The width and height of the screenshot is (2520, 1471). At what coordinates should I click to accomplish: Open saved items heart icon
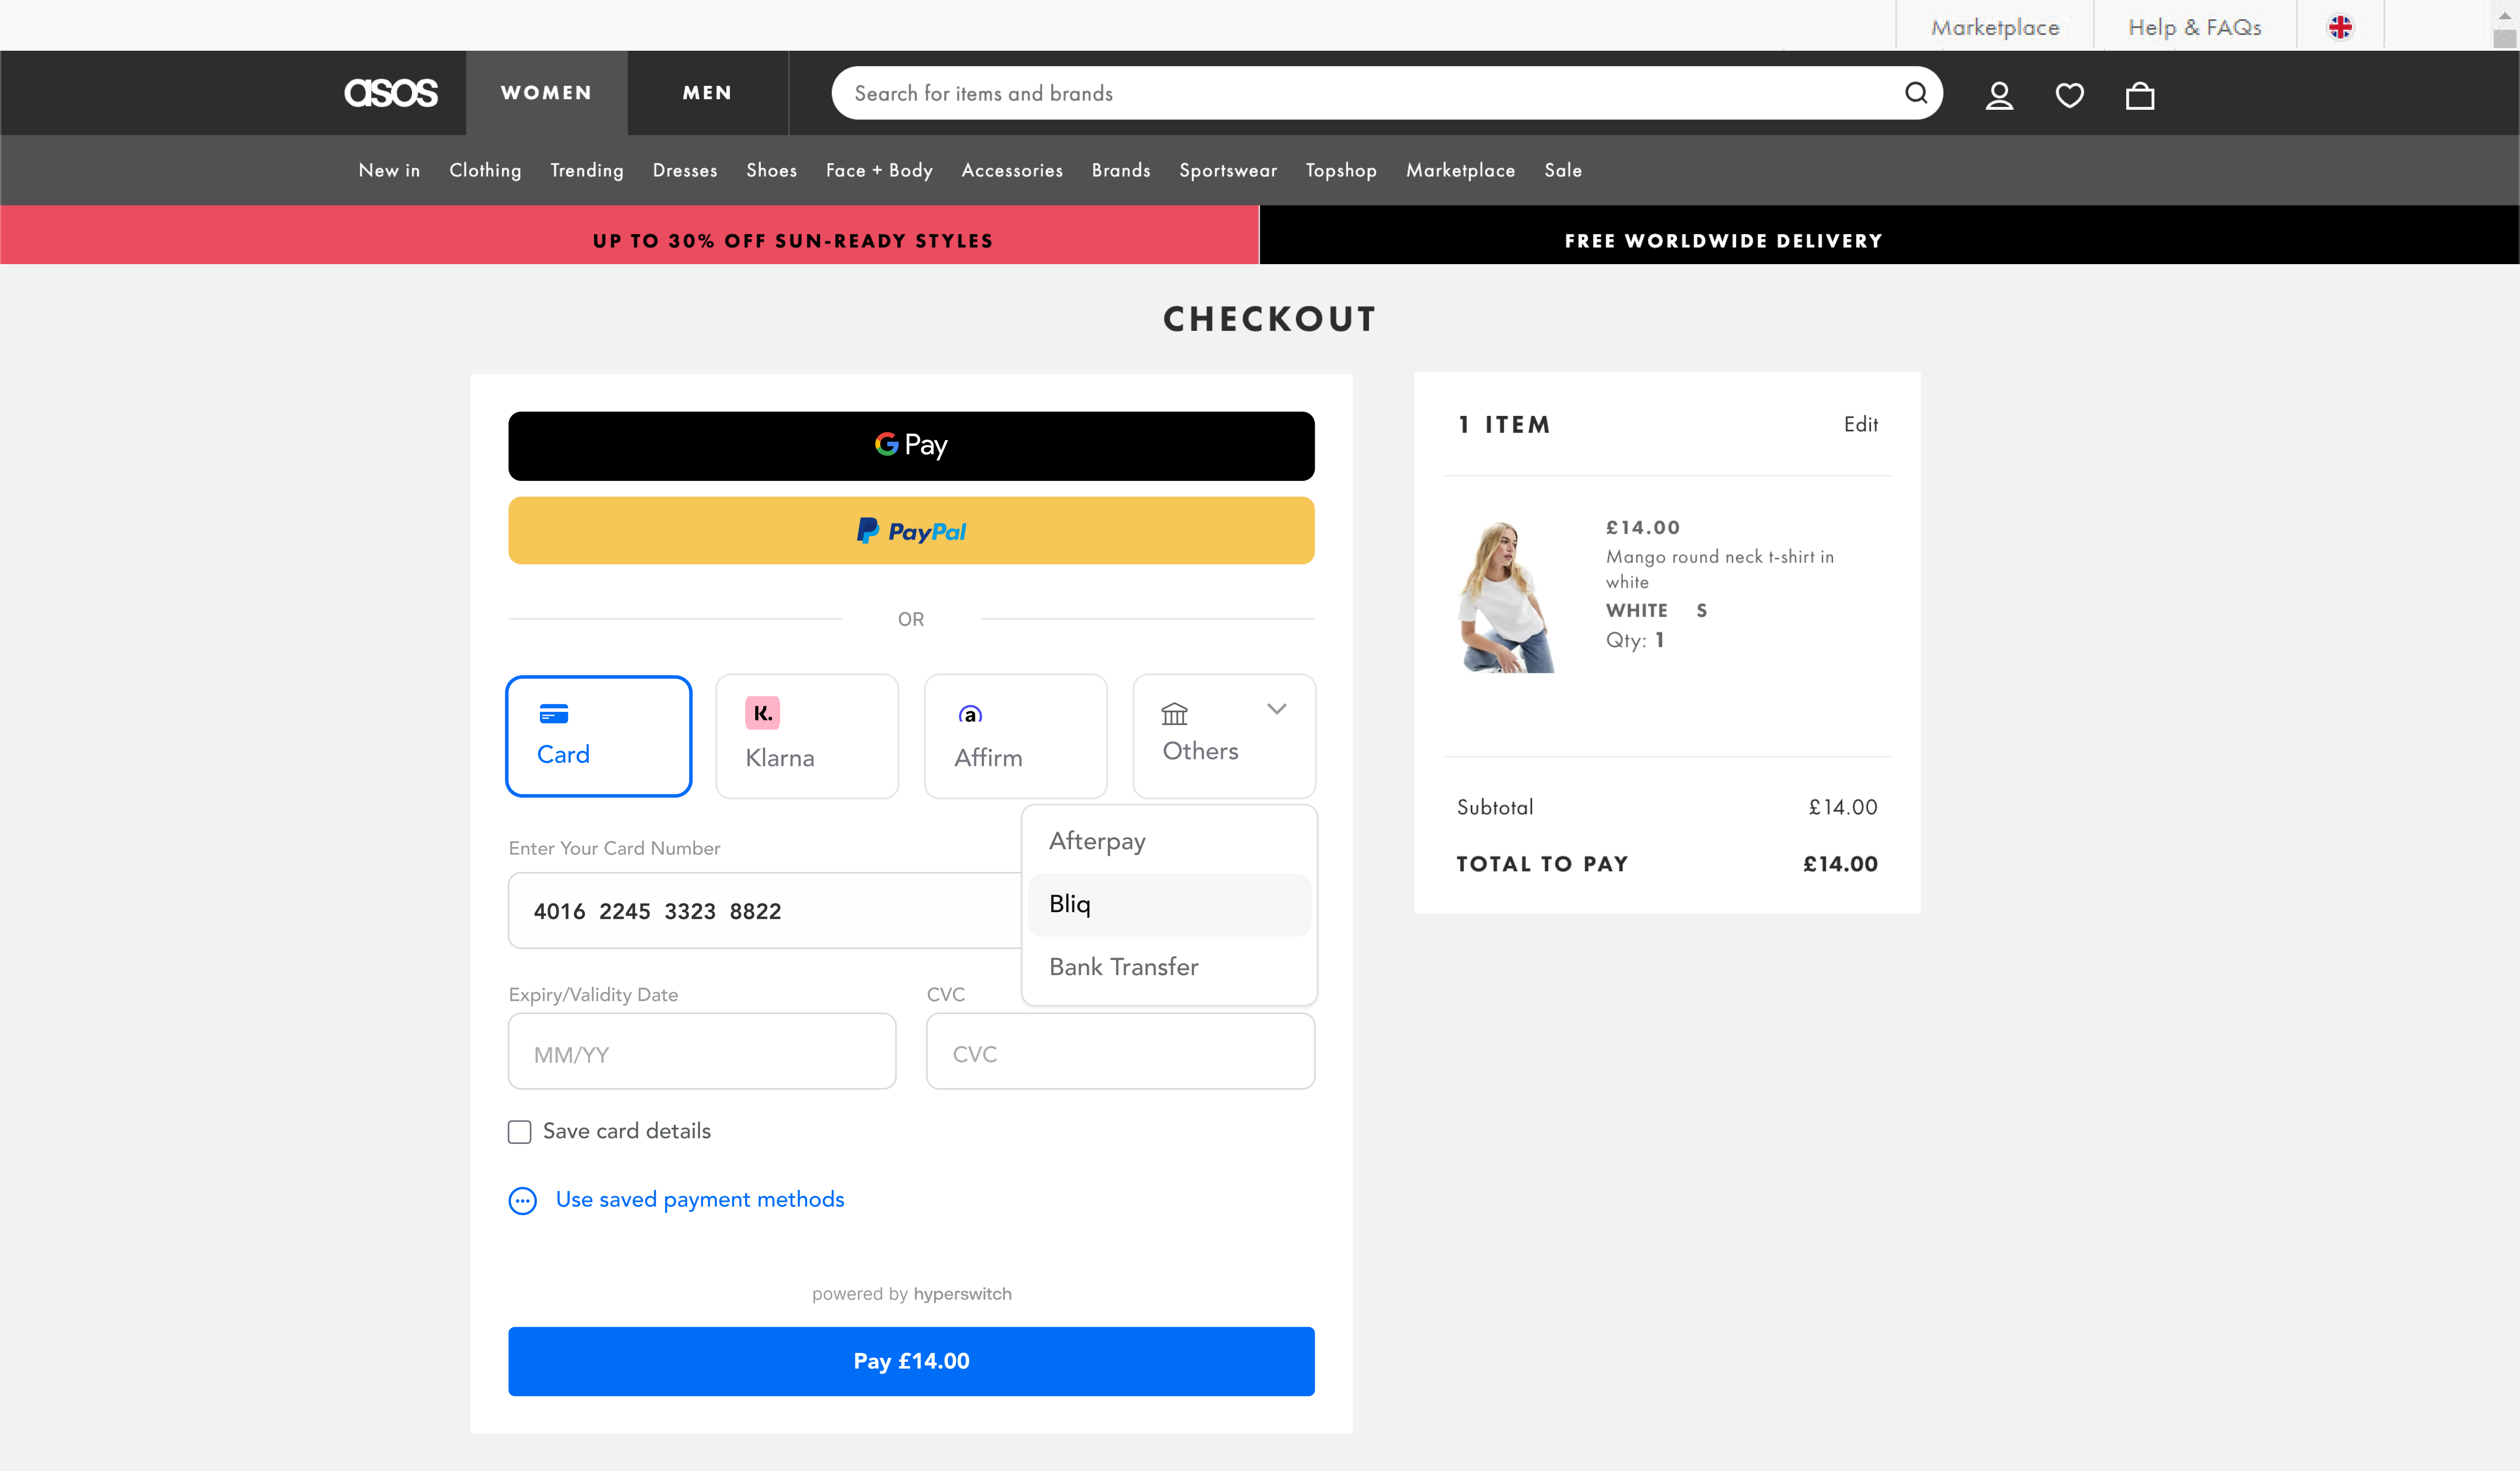pos(2069,95)
